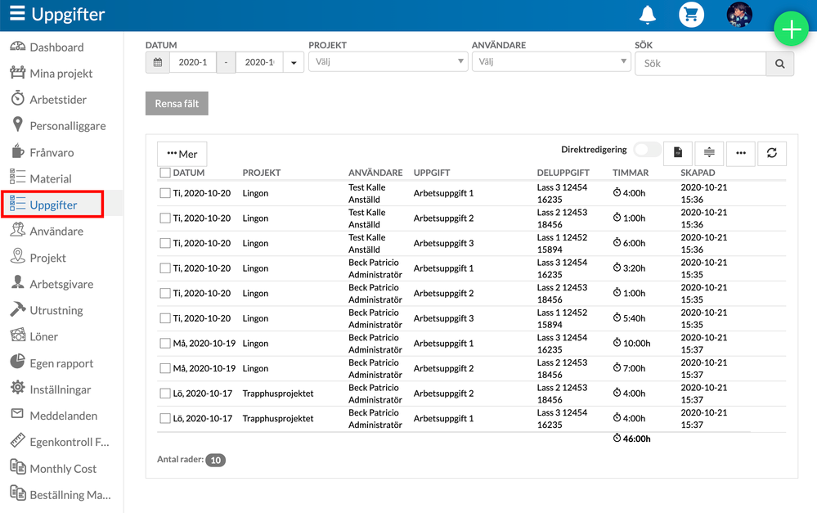
Task: Open the user profile avatar
Action: pos(738,15)
